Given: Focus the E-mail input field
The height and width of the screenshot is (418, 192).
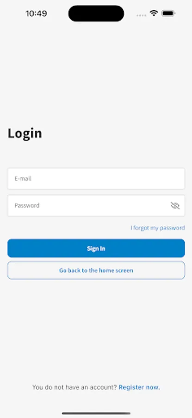Looking at the screenshot, I should point(96,179).
